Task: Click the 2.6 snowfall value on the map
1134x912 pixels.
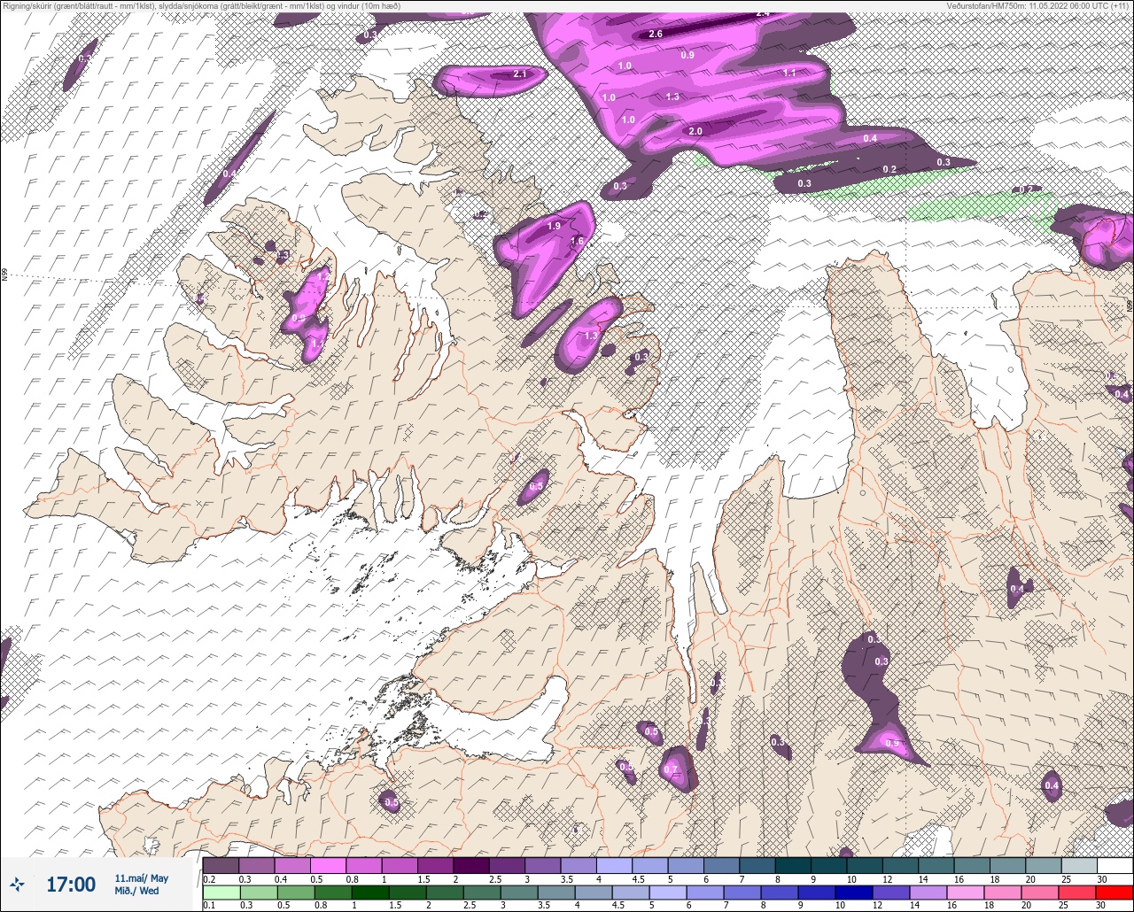Action: (x=656, y=34)
